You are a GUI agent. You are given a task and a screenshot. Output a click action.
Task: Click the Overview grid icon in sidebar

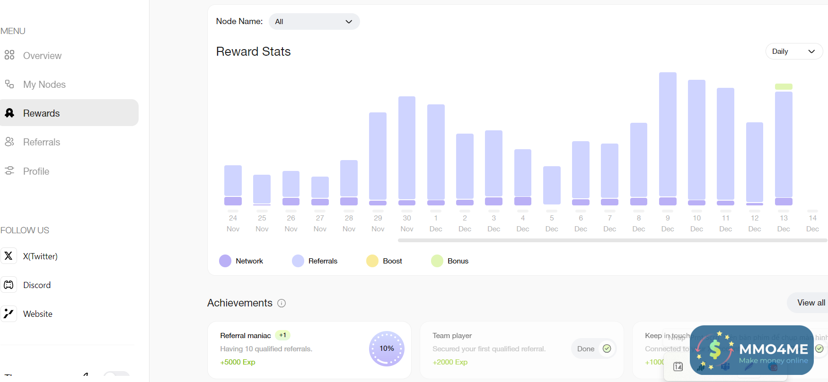9,55
